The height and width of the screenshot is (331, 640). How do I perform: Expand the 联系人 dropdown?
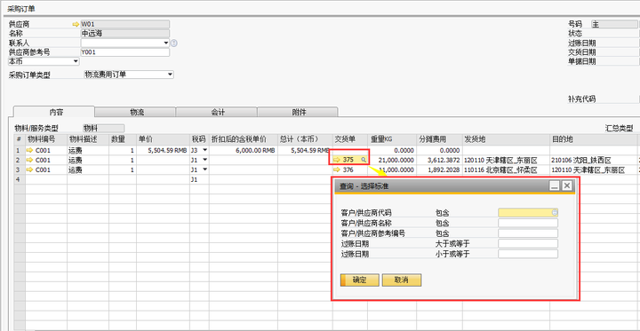pos(166,43)
